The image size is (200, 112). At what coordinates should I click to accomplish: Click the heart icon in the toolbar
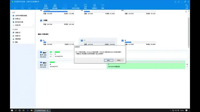coord(103,6)
